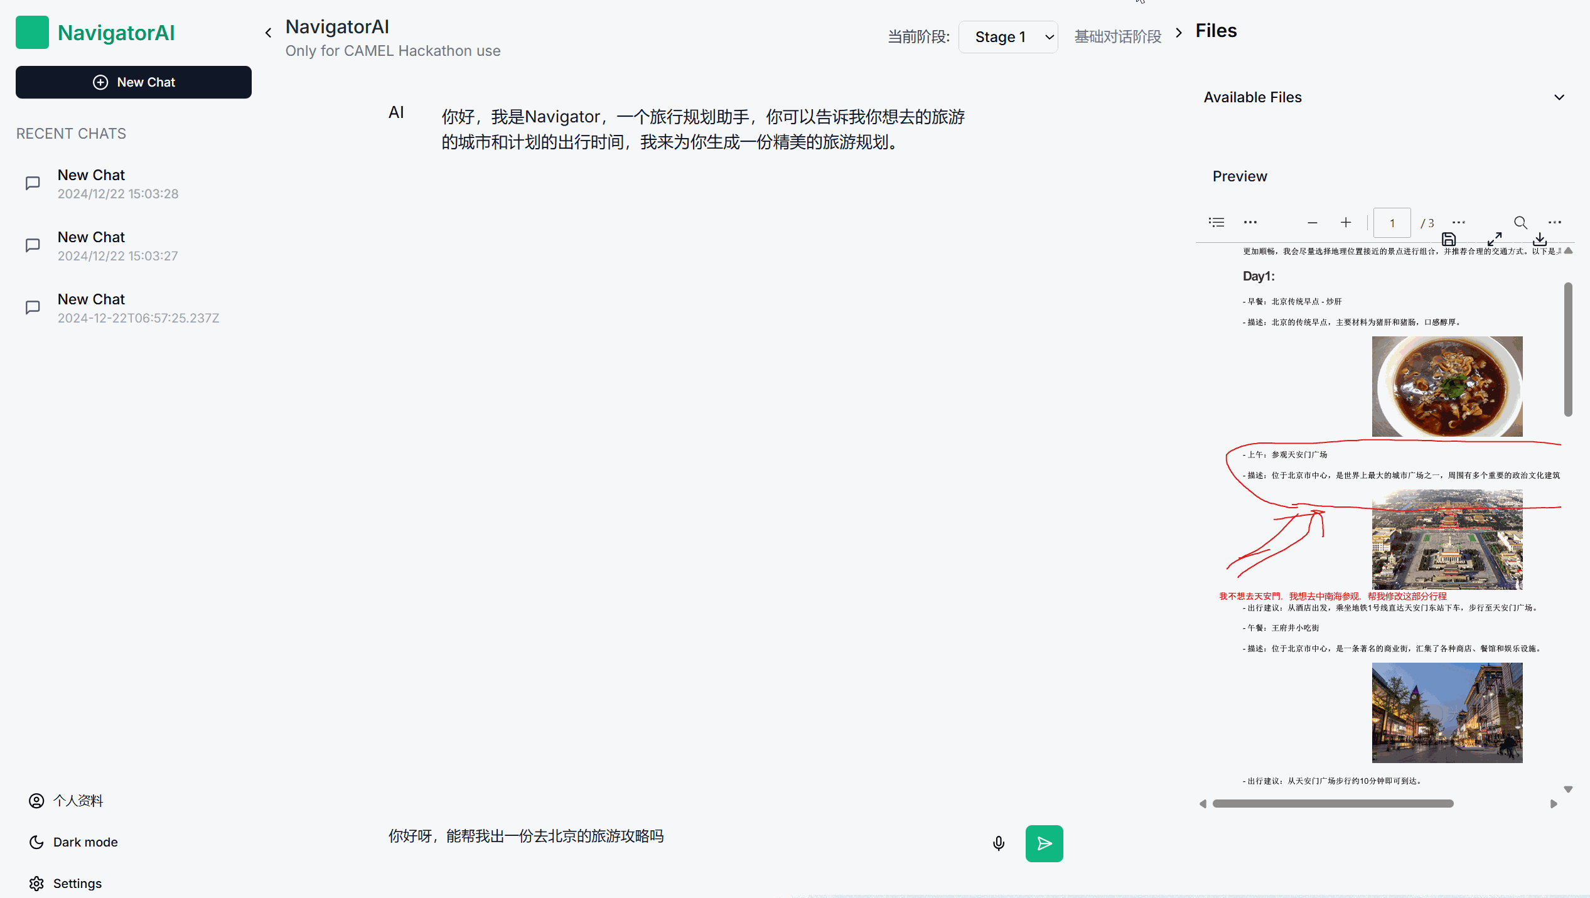
Task: Zoom in the PDF preview
Action: 1346,223
